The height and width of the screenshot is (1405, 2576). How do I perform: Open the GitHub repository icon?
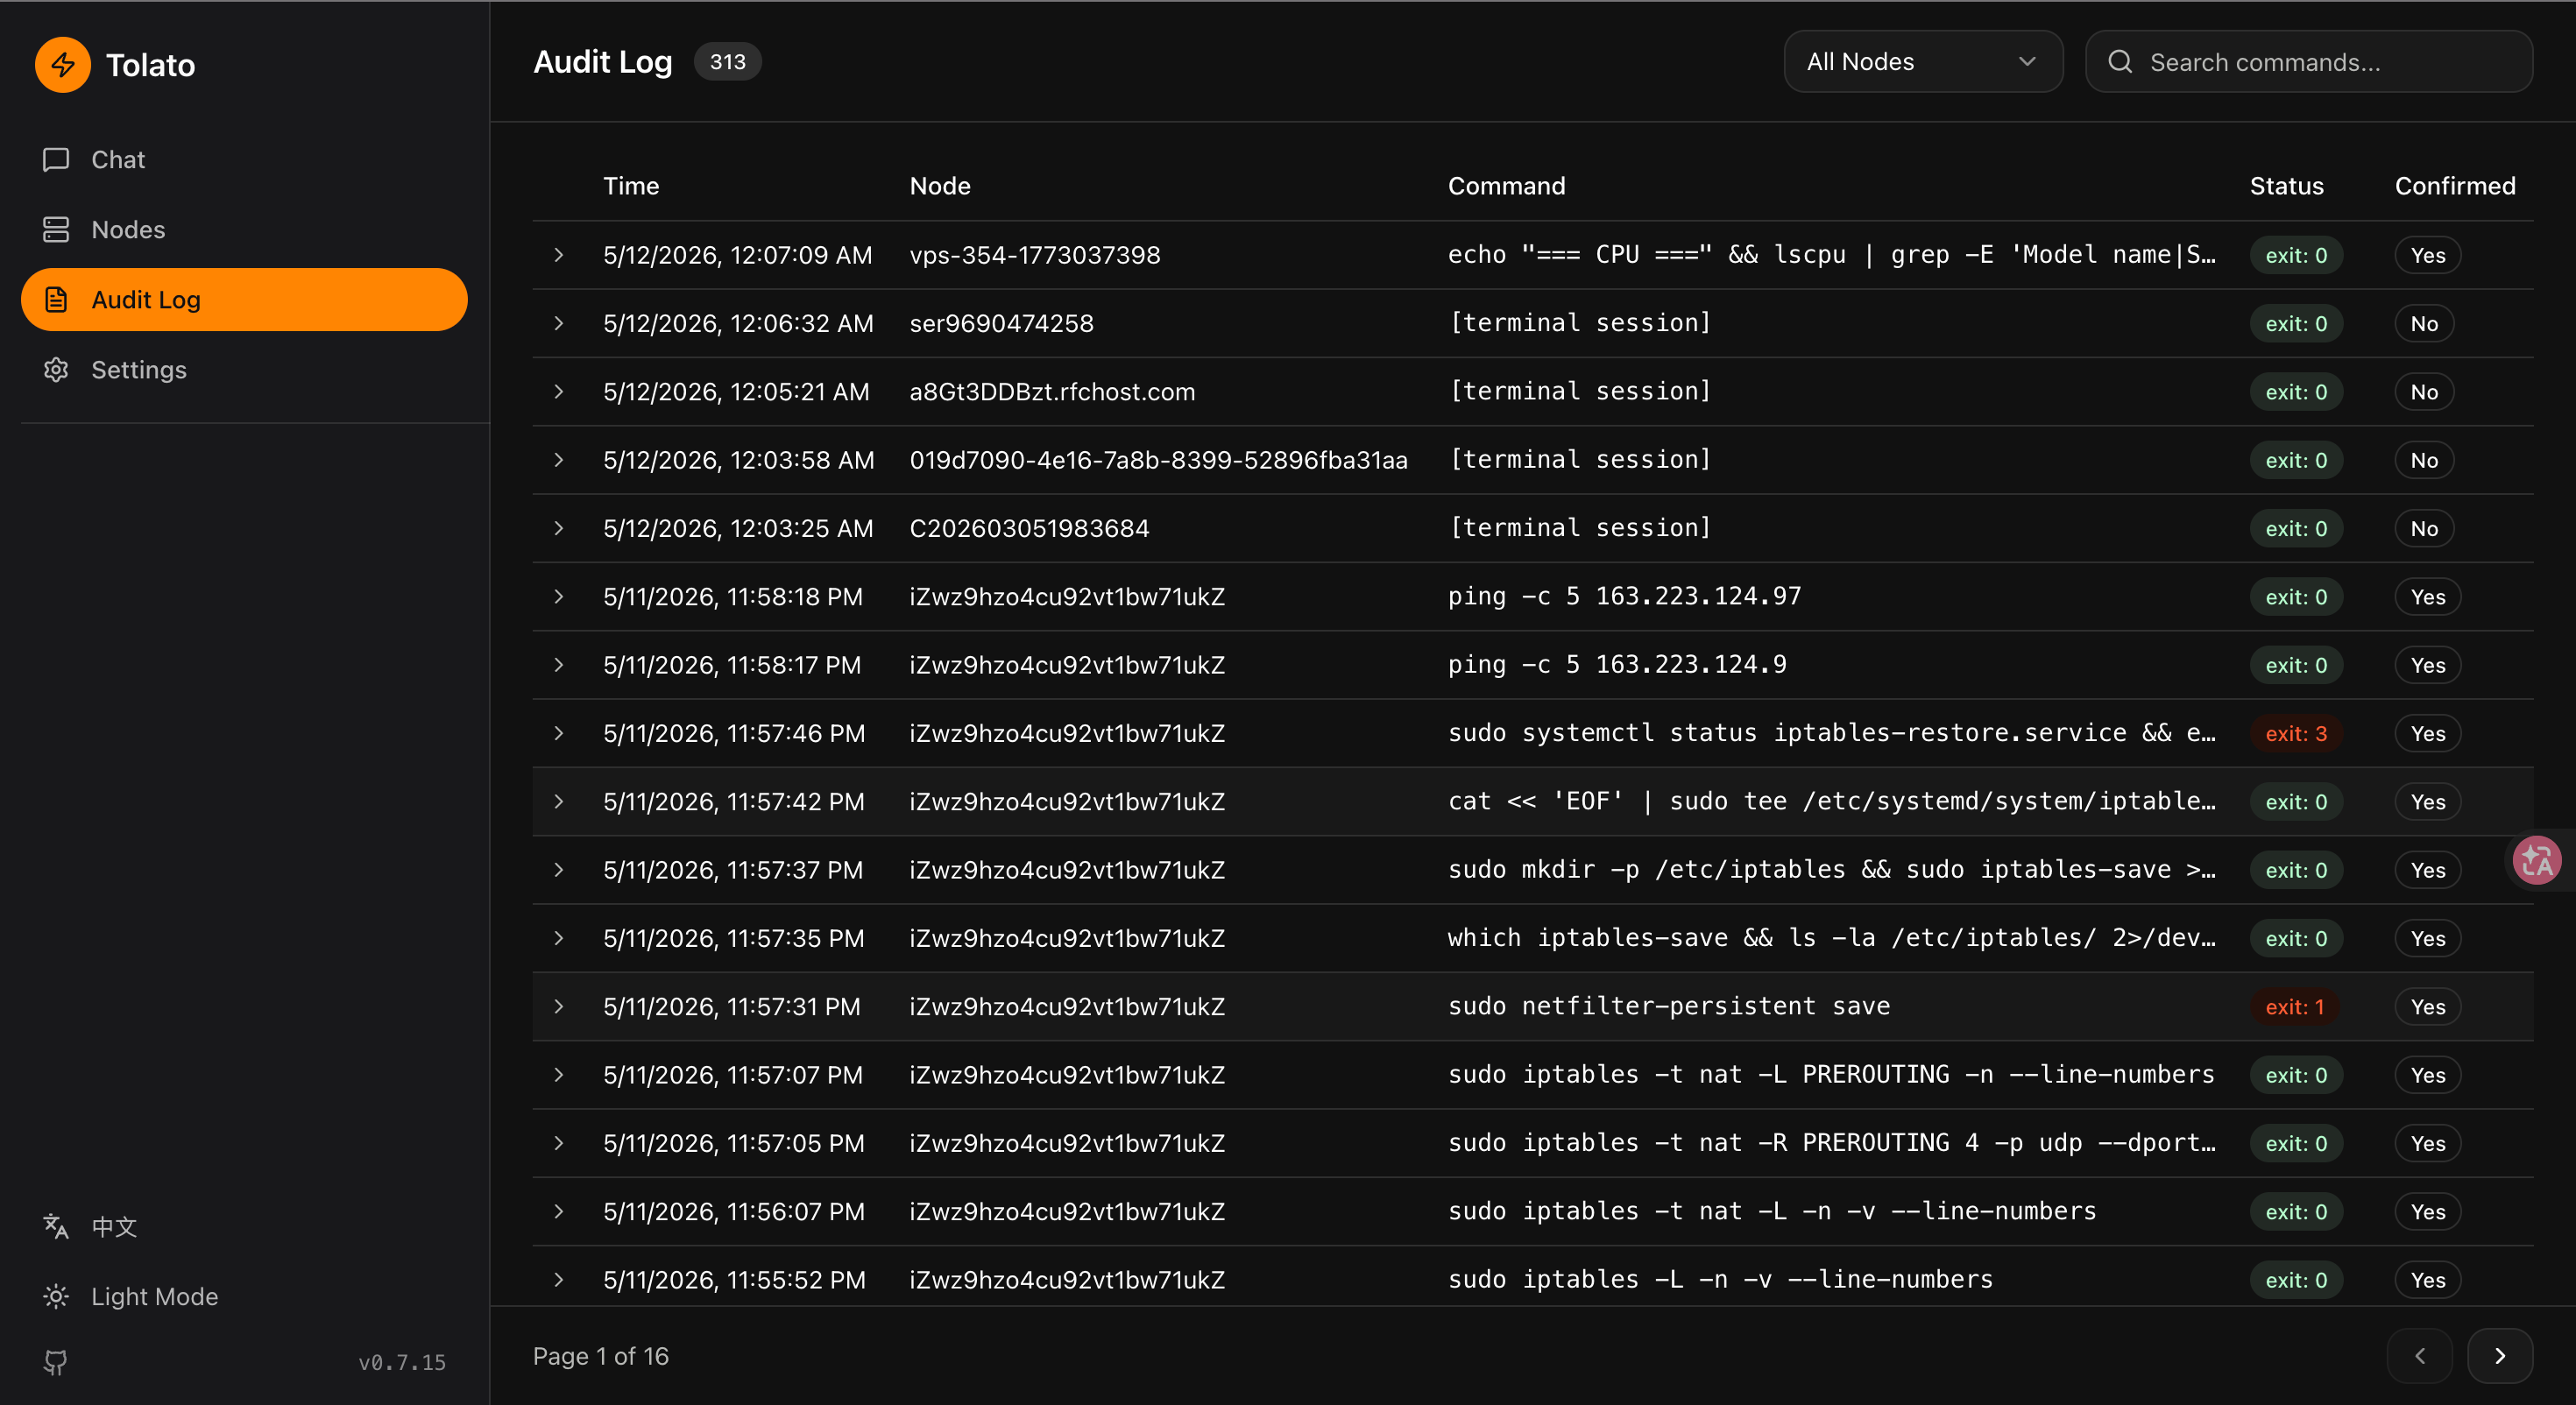[56, 1362]
